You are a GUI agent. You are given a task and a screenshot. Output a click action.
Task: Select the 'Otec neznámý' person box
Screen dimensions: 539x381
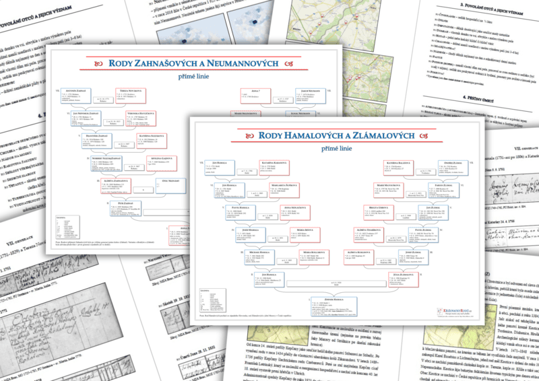tap(171, 186)
